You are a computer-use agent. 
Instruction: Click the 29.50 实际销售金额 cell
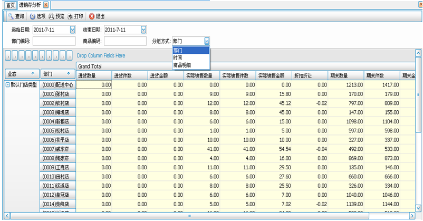(274, 168)
